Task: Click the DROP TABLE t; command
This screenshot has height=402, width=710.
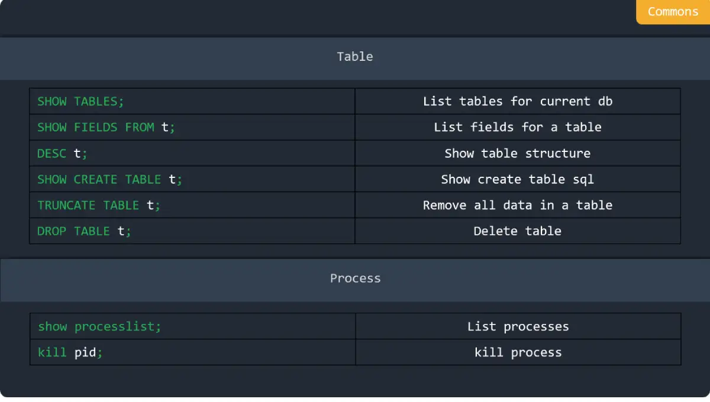Action: click(83, 231)
